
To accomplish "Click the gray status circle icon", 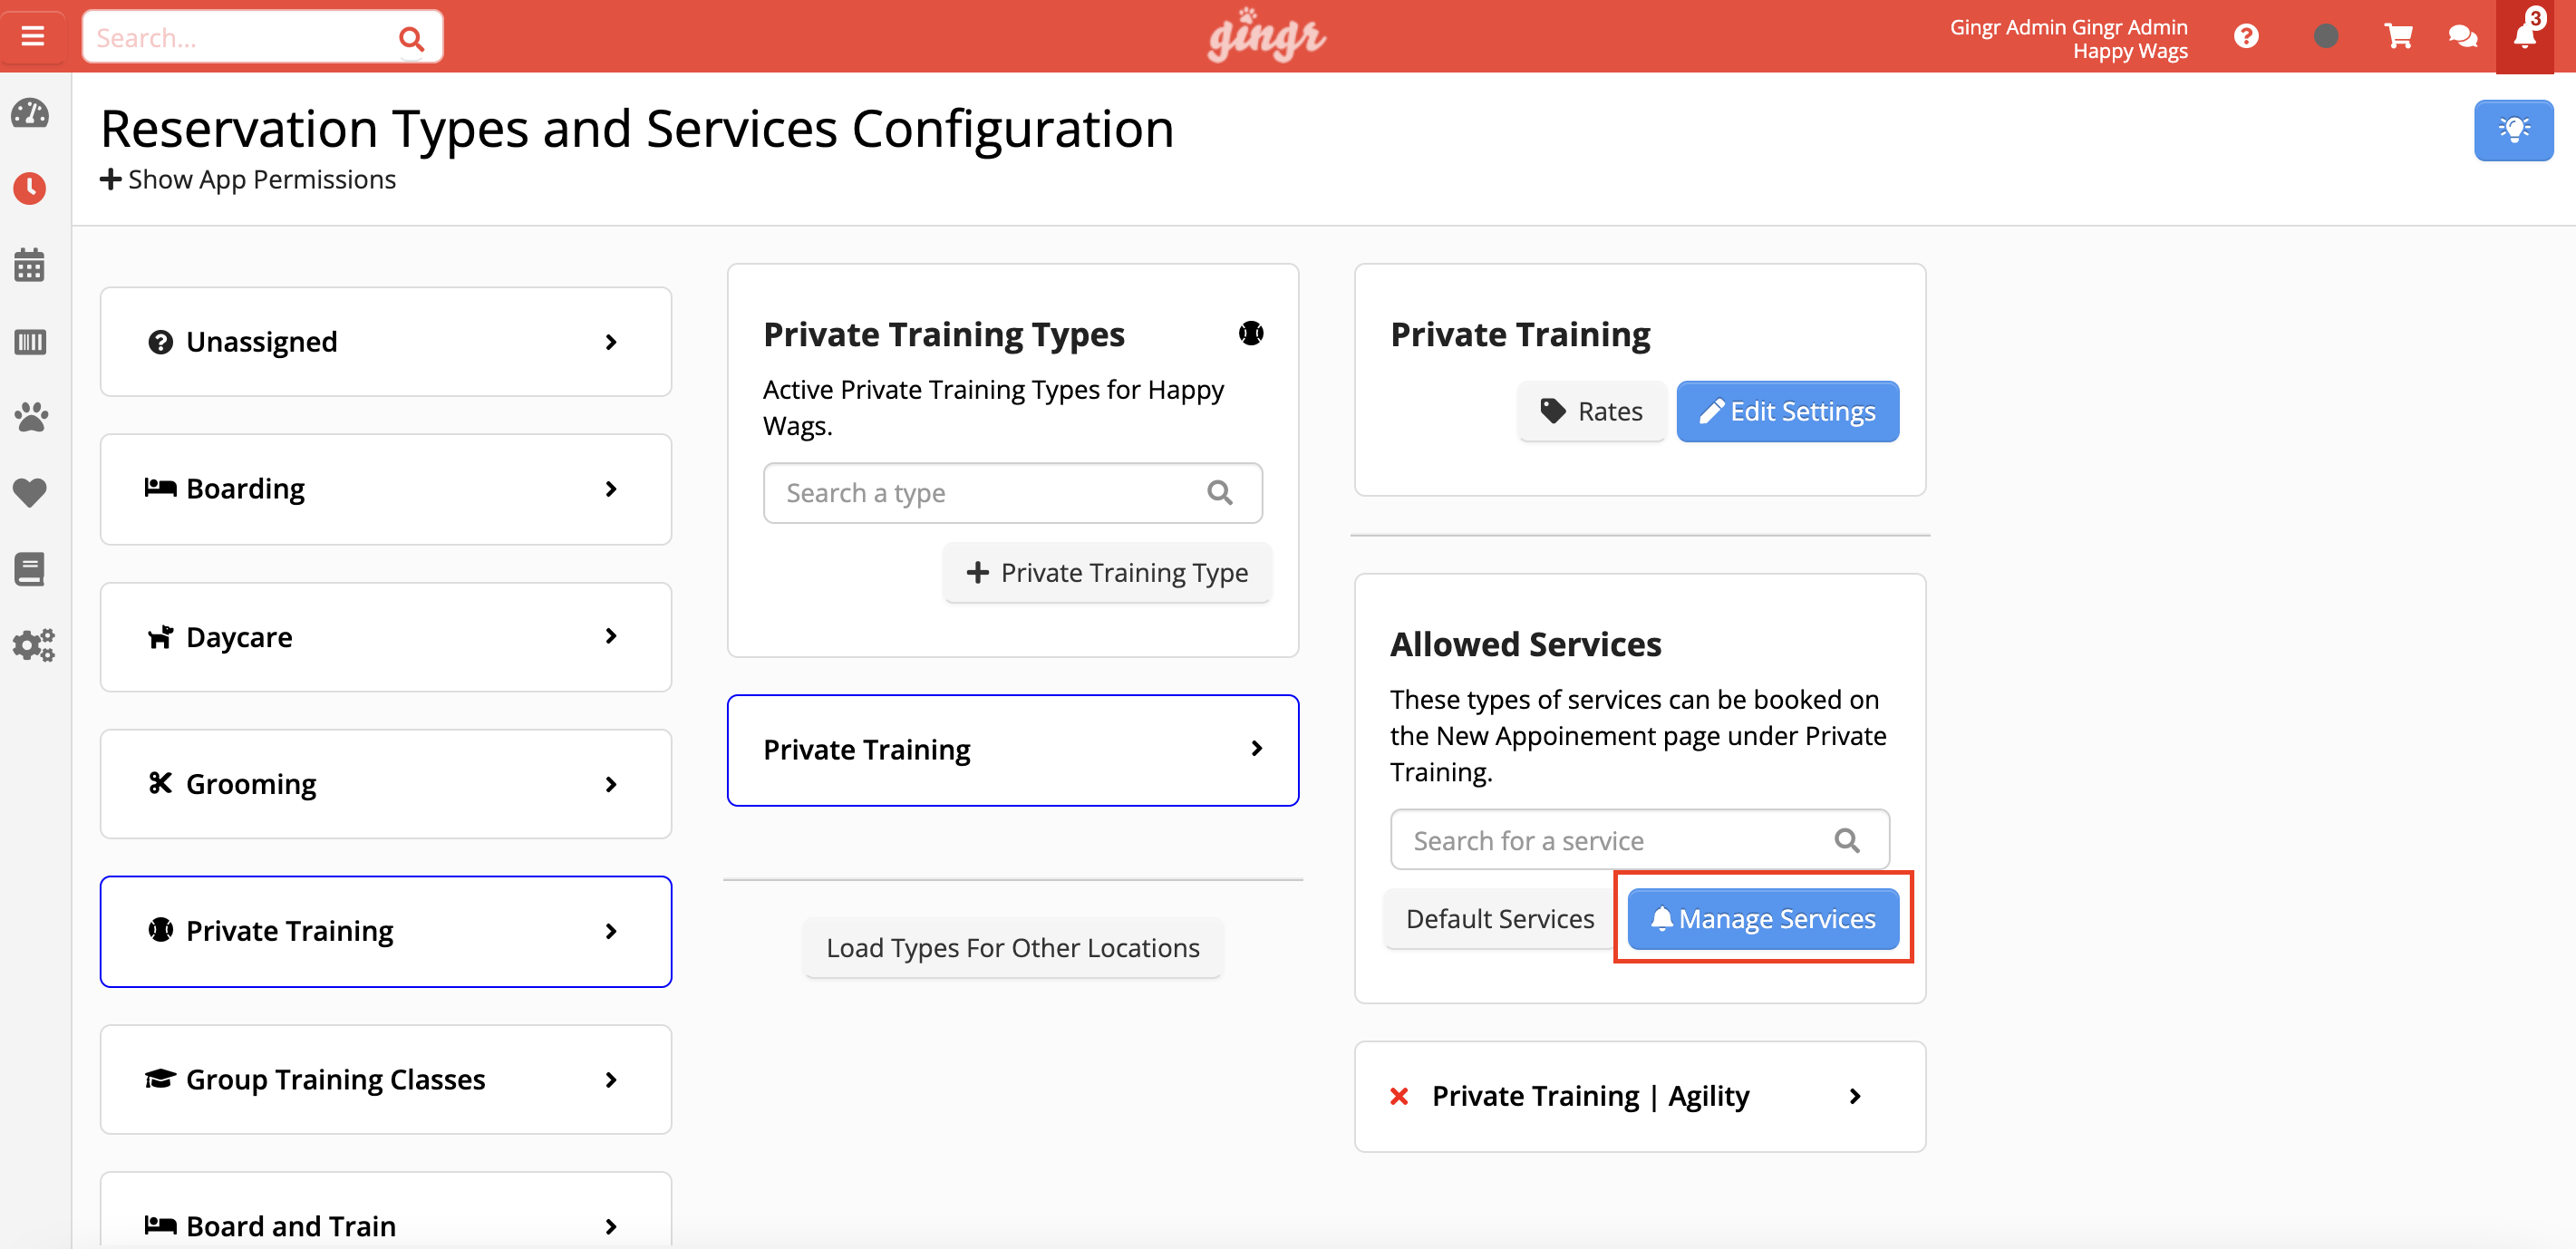I will click(2326, 37).
